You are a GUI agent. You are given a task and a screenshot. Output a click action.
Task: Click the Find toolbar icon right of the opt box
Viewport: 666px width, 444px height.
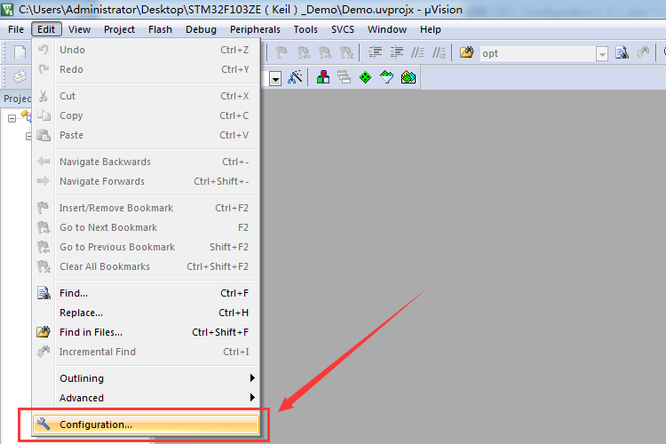pos(622,52)
